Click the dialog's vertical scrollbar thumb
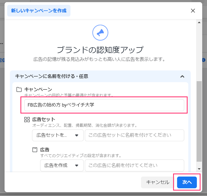 pos(199,122)
